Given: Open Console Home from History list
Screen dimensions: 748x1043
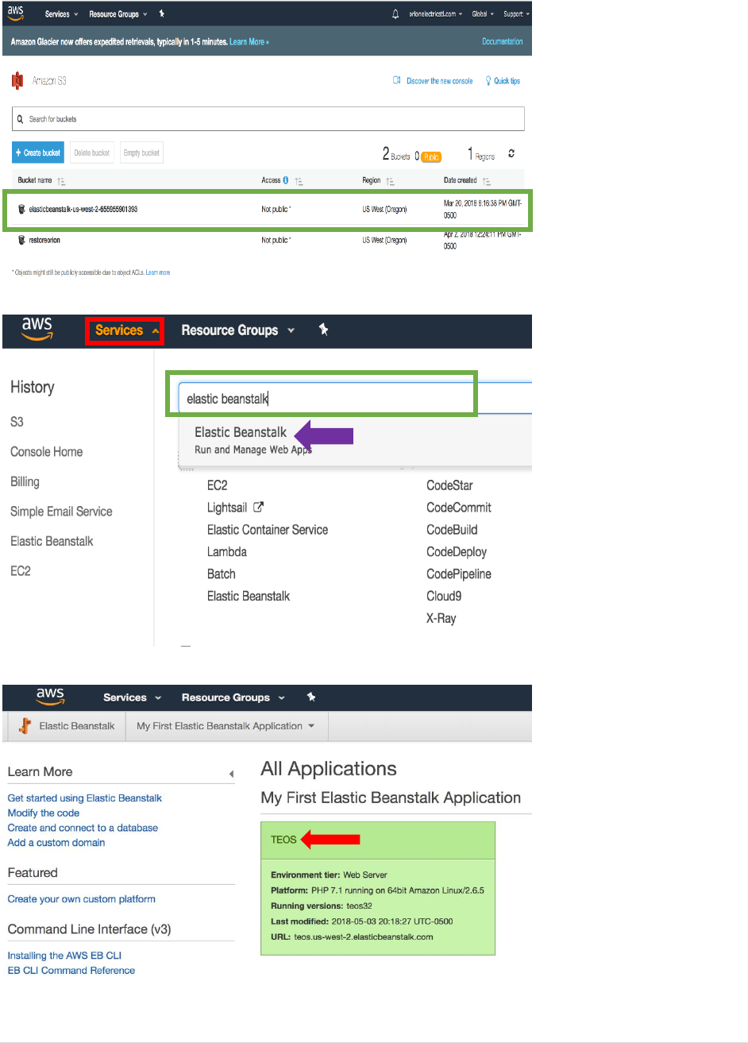Looking at the screenshot, I should [x=46, y=452].
